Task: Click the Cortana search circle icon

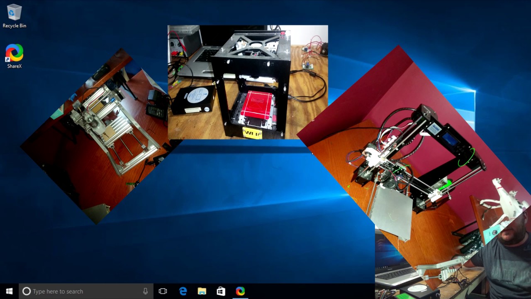Action: tap(26, 291)
